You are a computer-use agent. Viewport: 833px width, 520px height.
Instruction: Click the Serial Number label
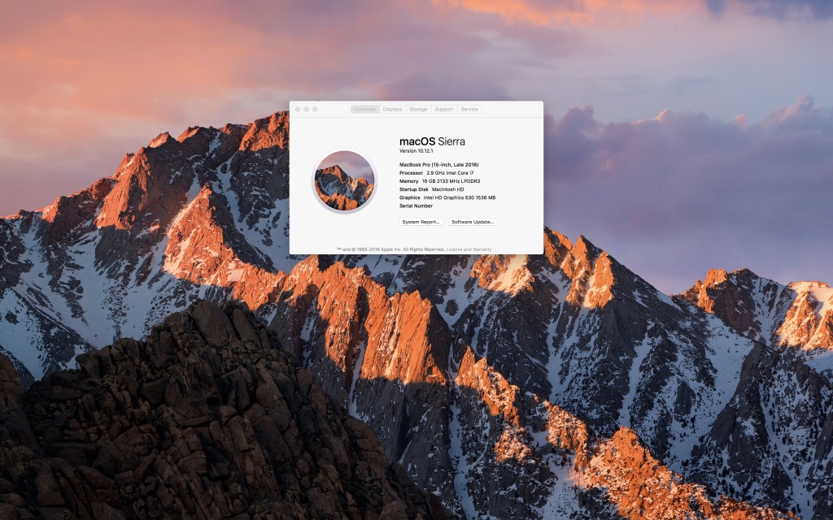416,206
